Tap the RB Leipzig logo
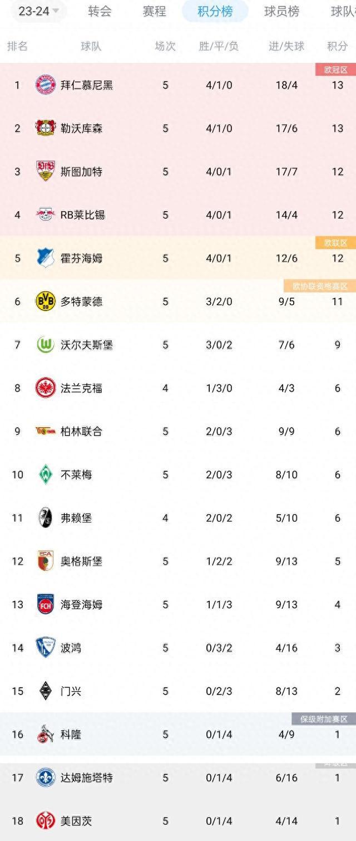 click(x=46, y=215)
